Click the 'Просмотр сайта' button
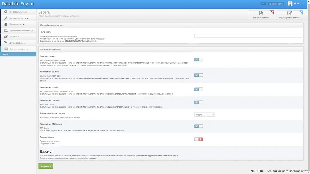The height and width of the screenshot is (174, 310). point(276,4)
